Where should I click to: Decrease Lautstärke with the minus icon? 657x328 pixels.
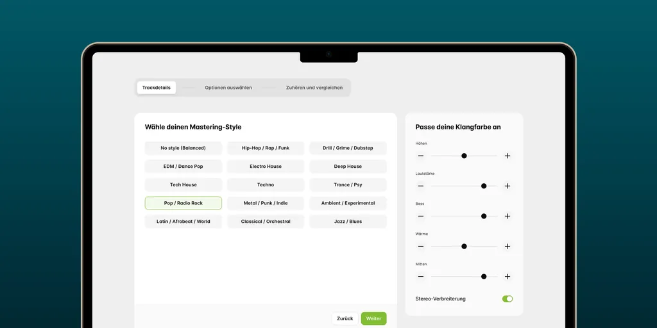pyautogui.click(x=421, y=186)
